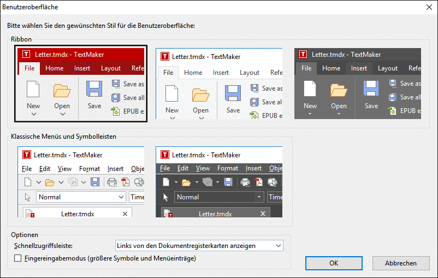Click the TextMaker logo in red ribbon title bar
The image size is (438, 278).
[26, 54]
